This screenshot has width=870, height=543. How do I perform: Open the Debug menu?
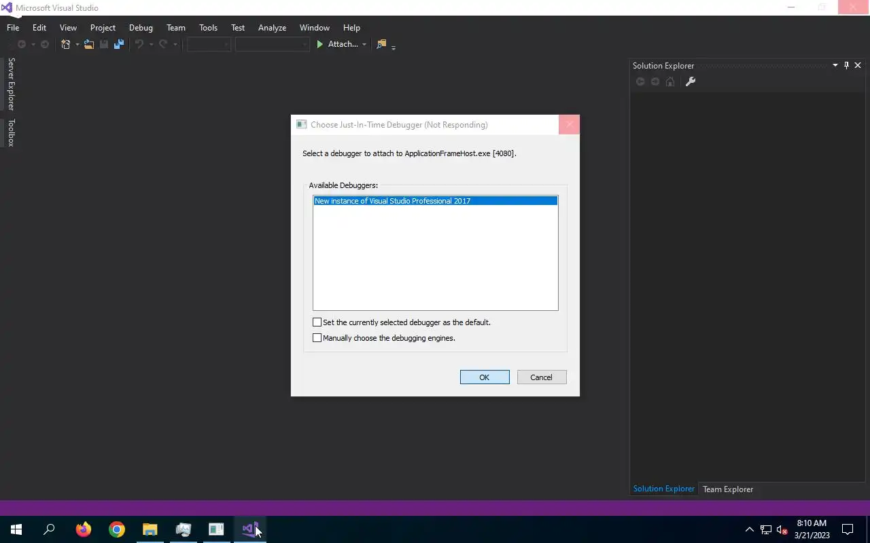pos(141,28)
